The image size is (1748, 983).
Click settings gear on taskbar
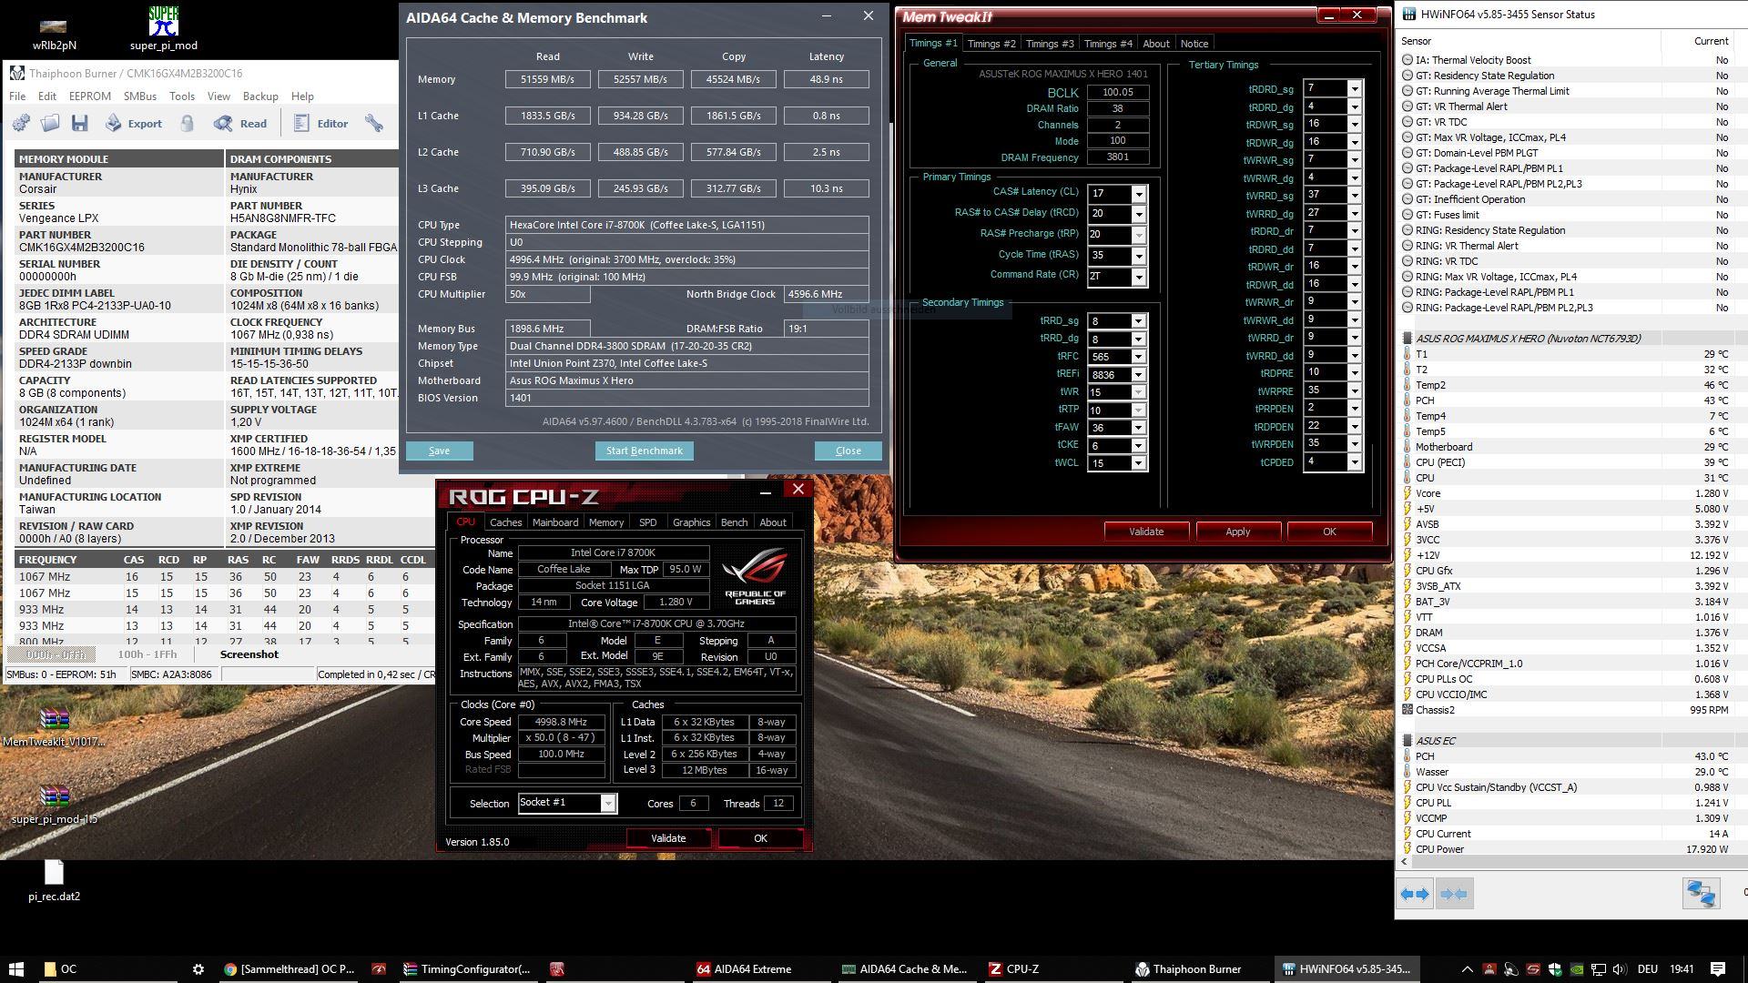pyautogui.click(x=198, y=968)
